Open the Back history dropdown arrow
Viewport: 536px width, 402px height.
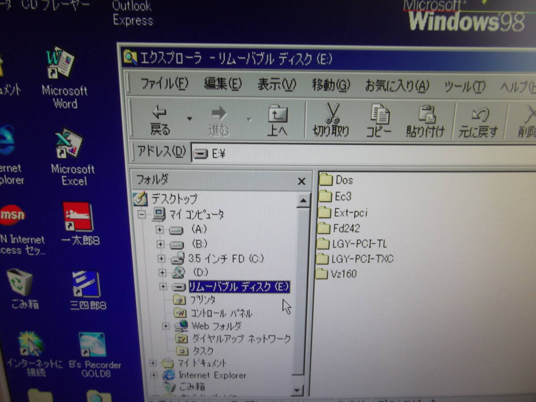click(x=189, y=119)
